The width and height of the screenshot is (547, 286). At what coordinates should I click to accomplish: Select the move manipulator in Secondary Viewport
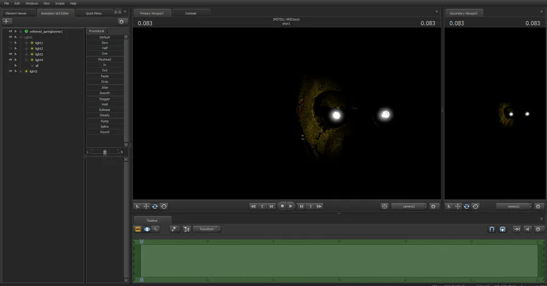pos(458,207)
